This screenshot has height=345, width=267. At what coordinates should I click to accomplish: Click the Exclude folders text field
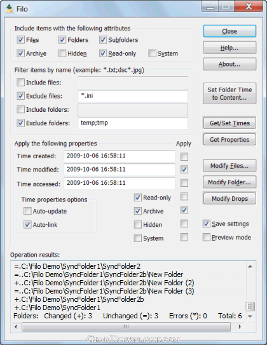click(133, 123)
